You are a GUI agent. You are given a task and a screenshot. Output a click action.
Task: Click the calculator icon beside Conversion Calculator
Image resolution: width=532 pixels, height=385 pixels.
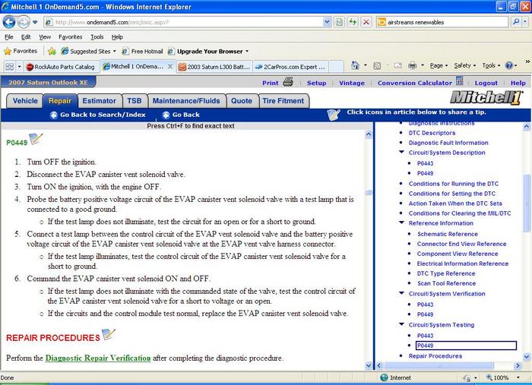(459, 80)
